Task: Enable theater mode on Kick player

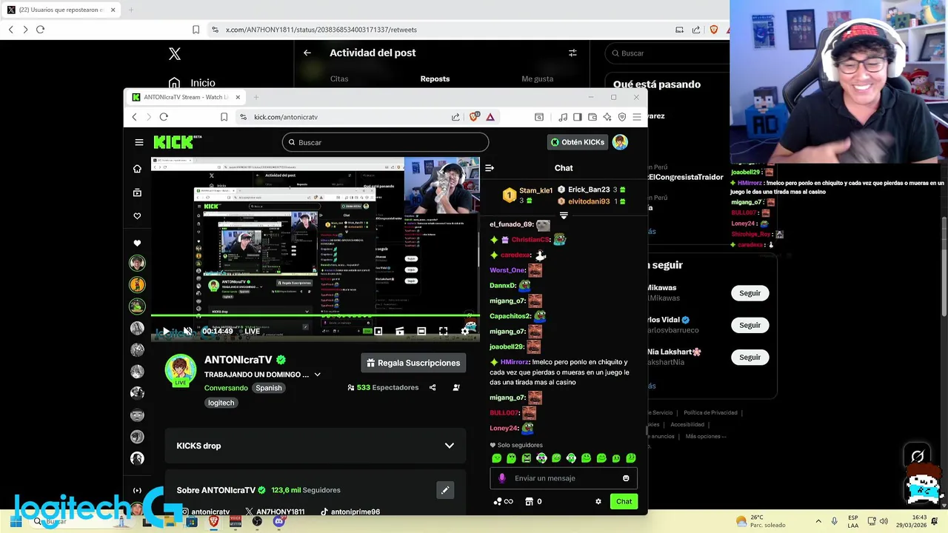Action: click(x=421, y=331)
